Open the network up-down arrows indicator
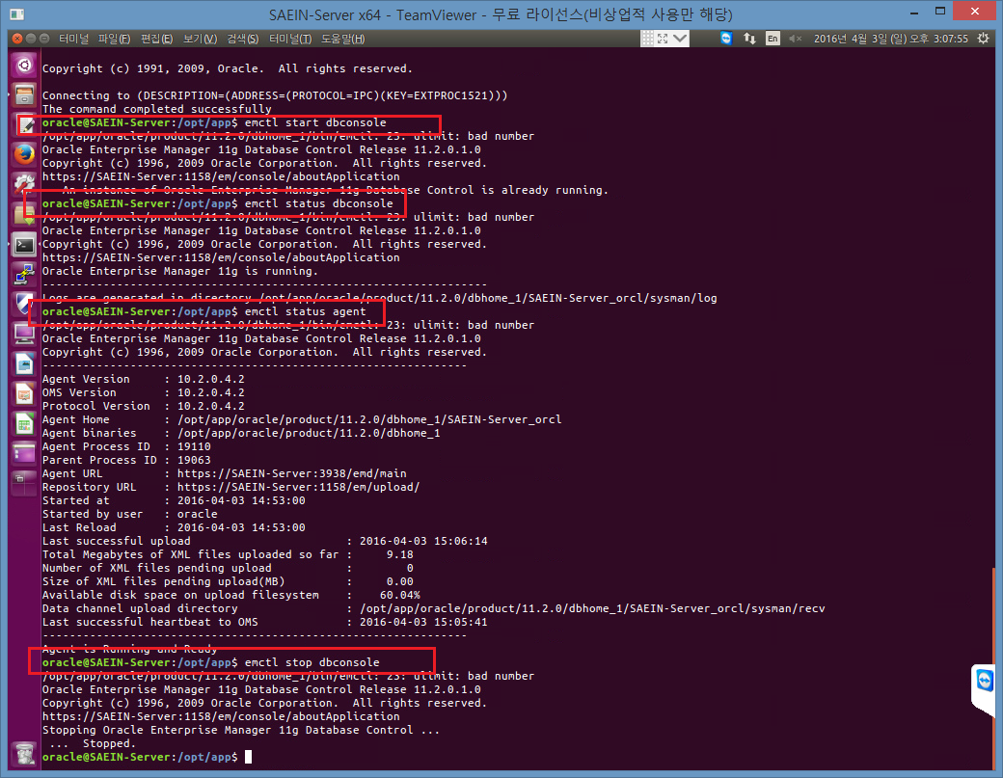The height and width of the screenshot is (778, 1003). [x=749, y=39]
